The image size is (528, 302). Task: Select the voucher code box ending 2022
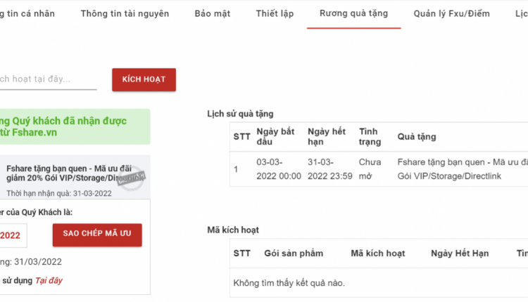click(13, 235)
